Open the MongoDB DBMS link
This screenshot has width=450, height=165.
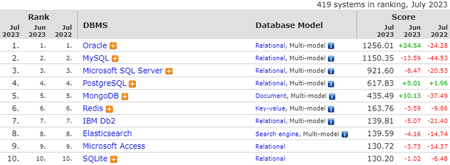[x=101, y=96]
